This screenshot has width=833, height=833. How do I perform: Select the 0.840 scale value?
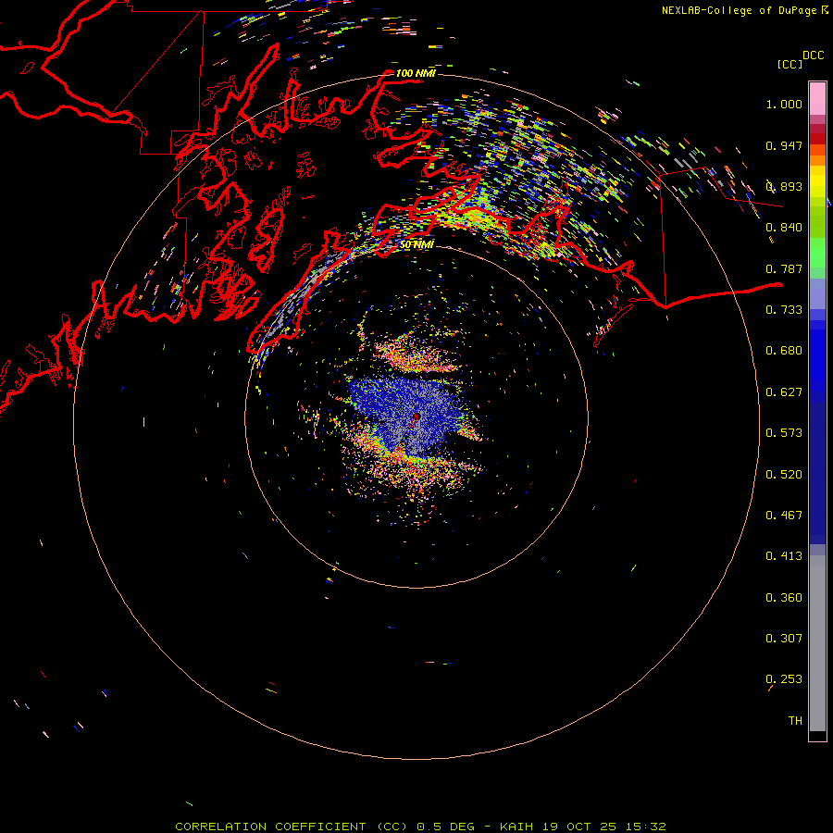784,228
